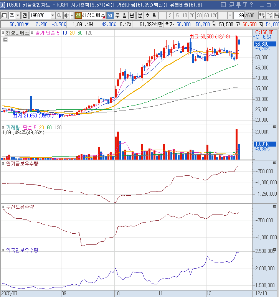Select the 틱 tick chart tab
The width and height of the screenshot is (279, 297).
pyautogui.click(x=154, y=15)
